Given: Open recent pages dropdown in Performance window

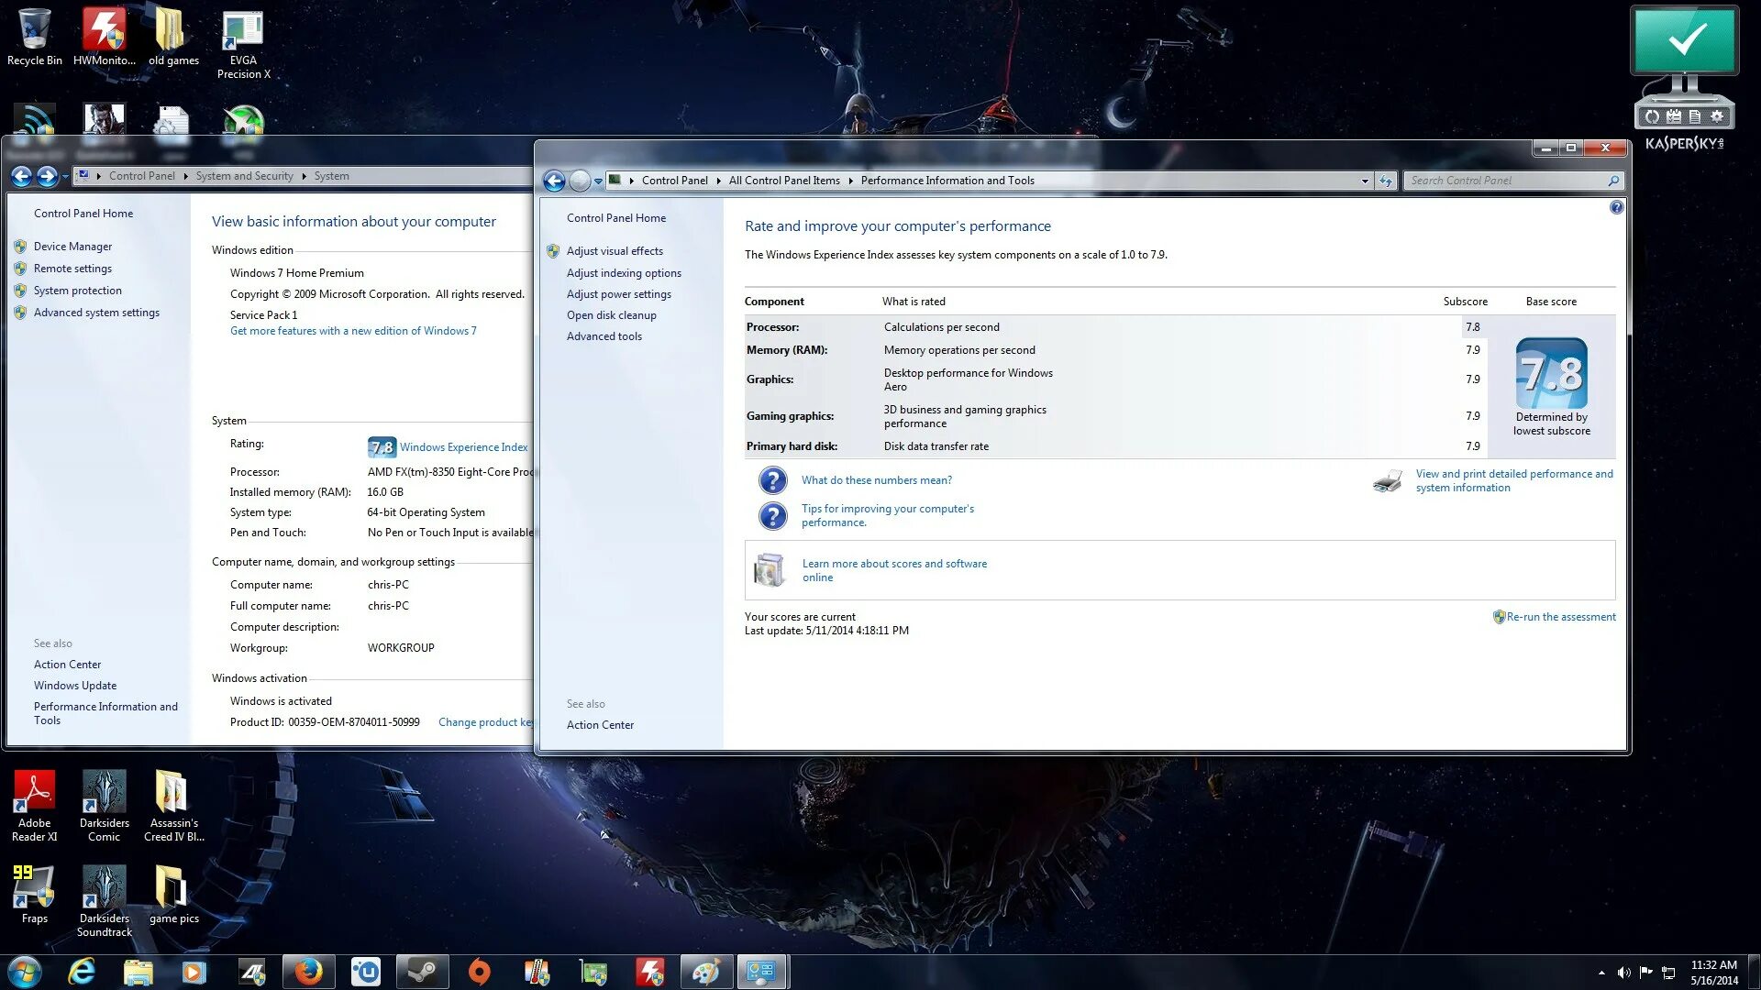Looking at the screenshot, I should pos(598,181).
